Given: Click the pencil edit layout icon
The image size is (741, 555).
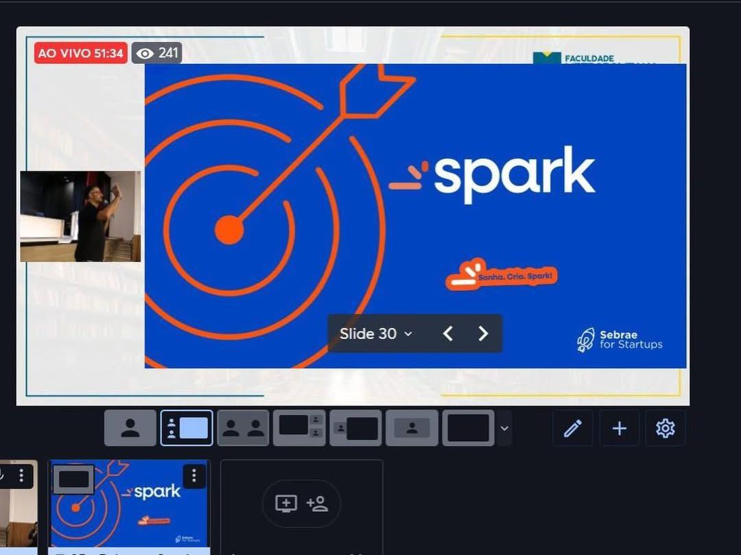Looking at the screenshot, I should pos(573,428).
